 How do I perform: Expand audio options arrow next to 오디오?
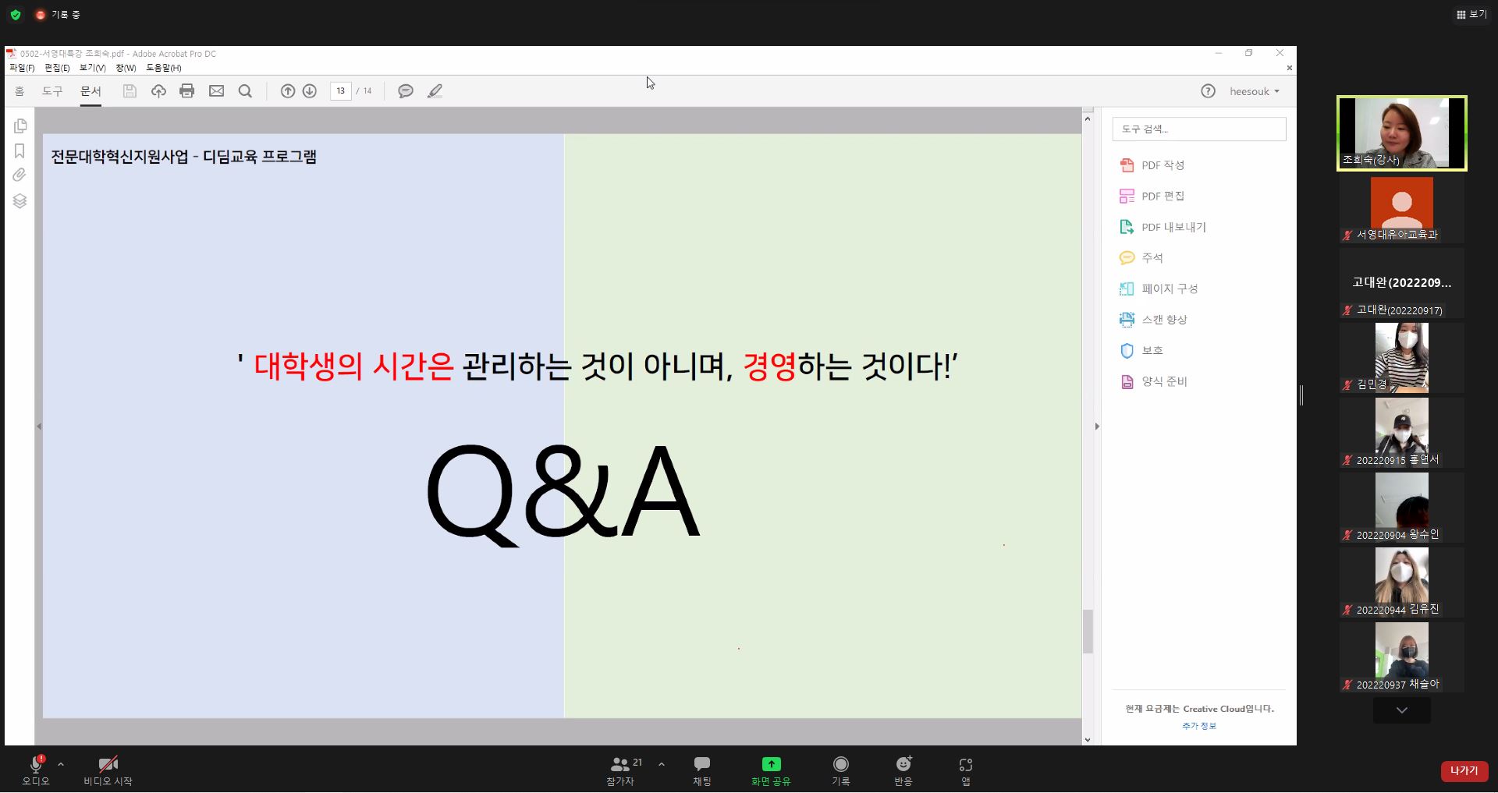pyautogui.click(x=61, y=764)
